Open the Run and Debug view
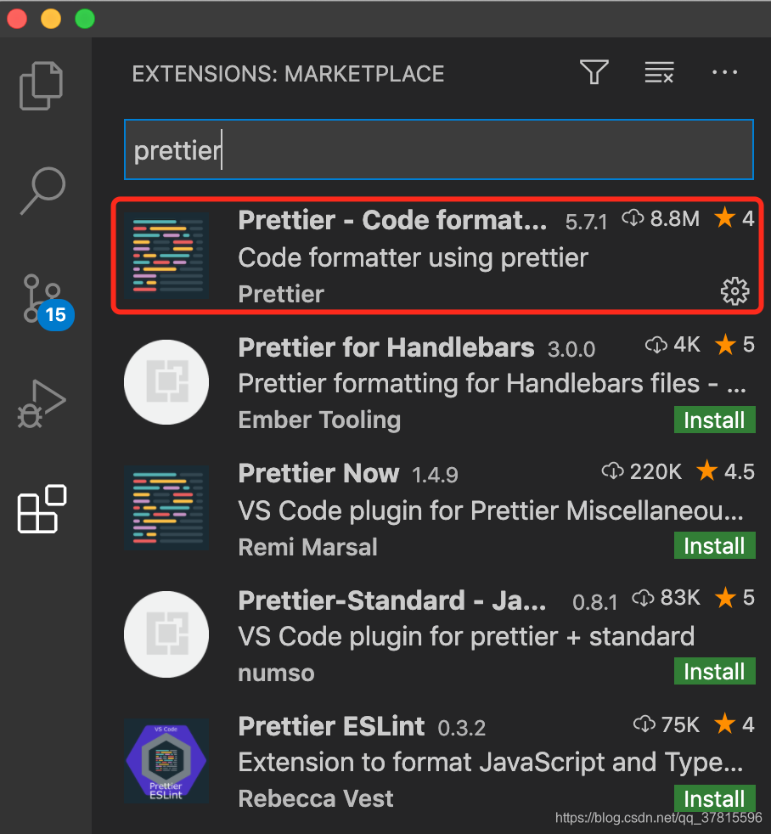 pos(42,403)
